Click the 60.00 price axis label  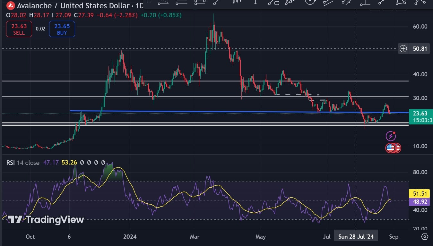coord(420,26)
